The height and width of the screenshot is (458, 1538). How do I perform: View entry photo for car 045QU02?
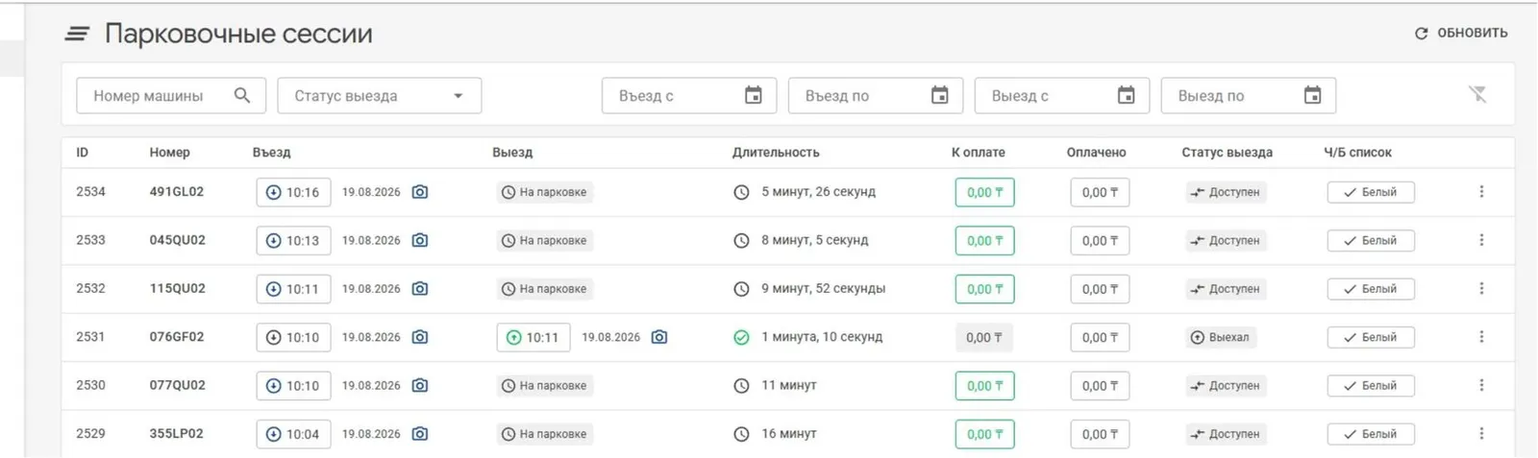pos(420,240)
